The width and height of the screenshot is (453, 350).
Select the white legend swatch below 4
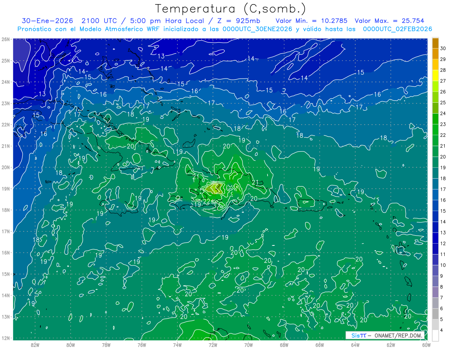coord(435,335)
